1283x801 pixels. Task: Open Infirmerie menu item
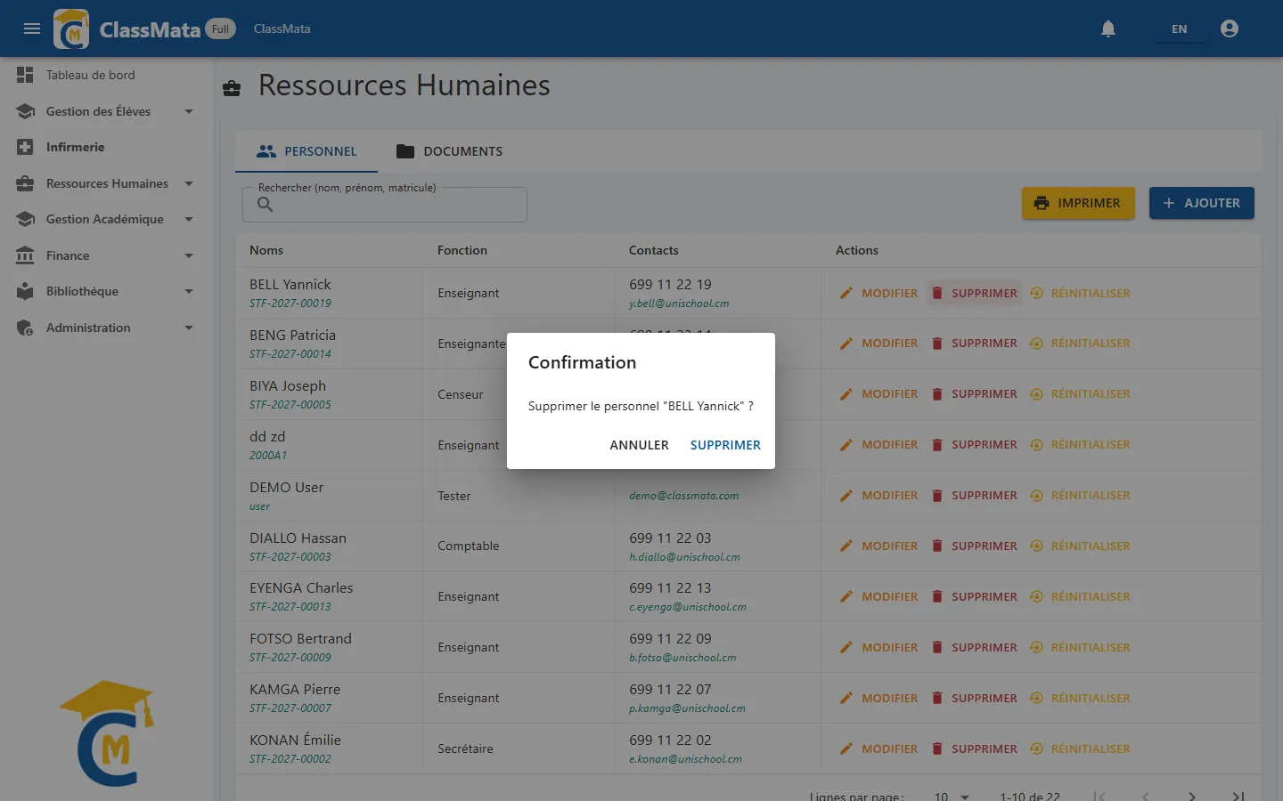pos(107,147)
